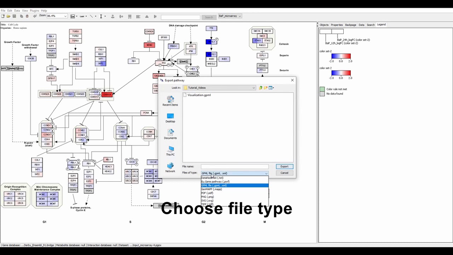Image resolution: width=453 pixels, height=255 pixels.
Task: Click the New pathway toolbar icon
Action: [x=3, y=16]
